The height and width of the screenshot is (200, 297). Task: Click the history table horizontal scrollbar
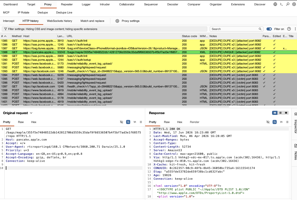point(115,107)
